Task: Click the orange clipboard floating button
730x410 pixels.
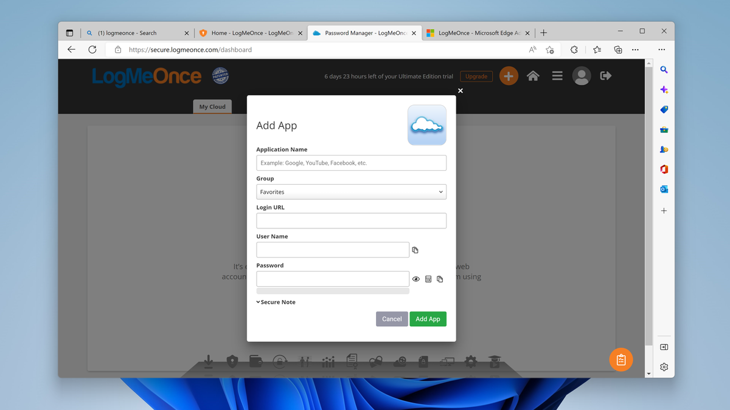Action: 620,360
